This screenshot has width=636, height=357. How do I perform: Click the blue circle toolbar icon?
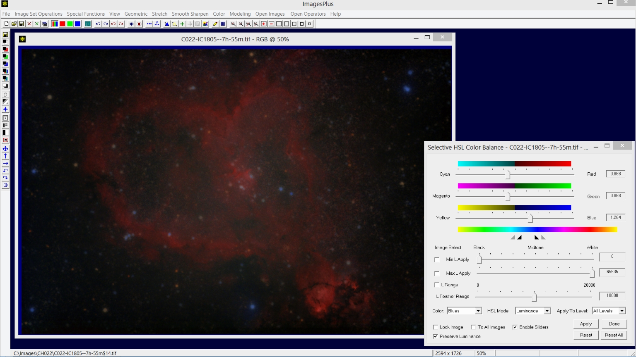tap(131, 24)
